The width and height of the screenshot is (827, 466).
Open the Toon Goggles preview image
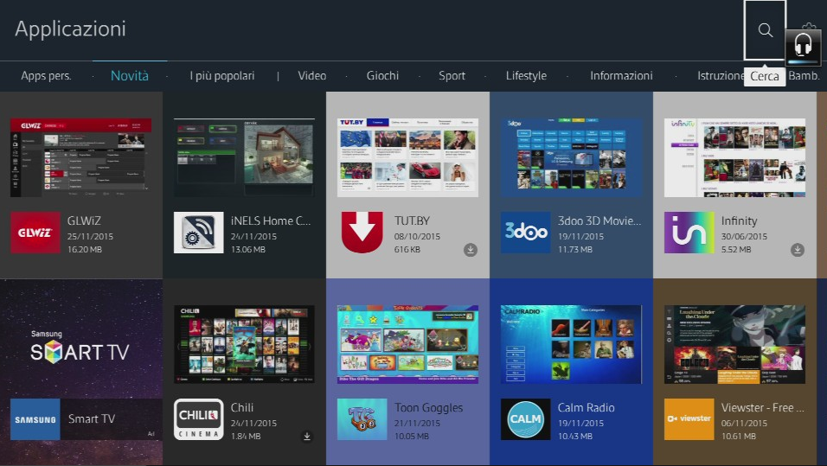407,344
